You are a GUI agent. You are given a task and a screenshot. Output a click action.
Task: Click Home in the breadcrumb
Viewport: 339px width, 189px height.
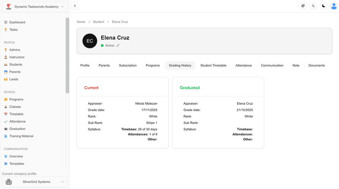coord(81,22)
